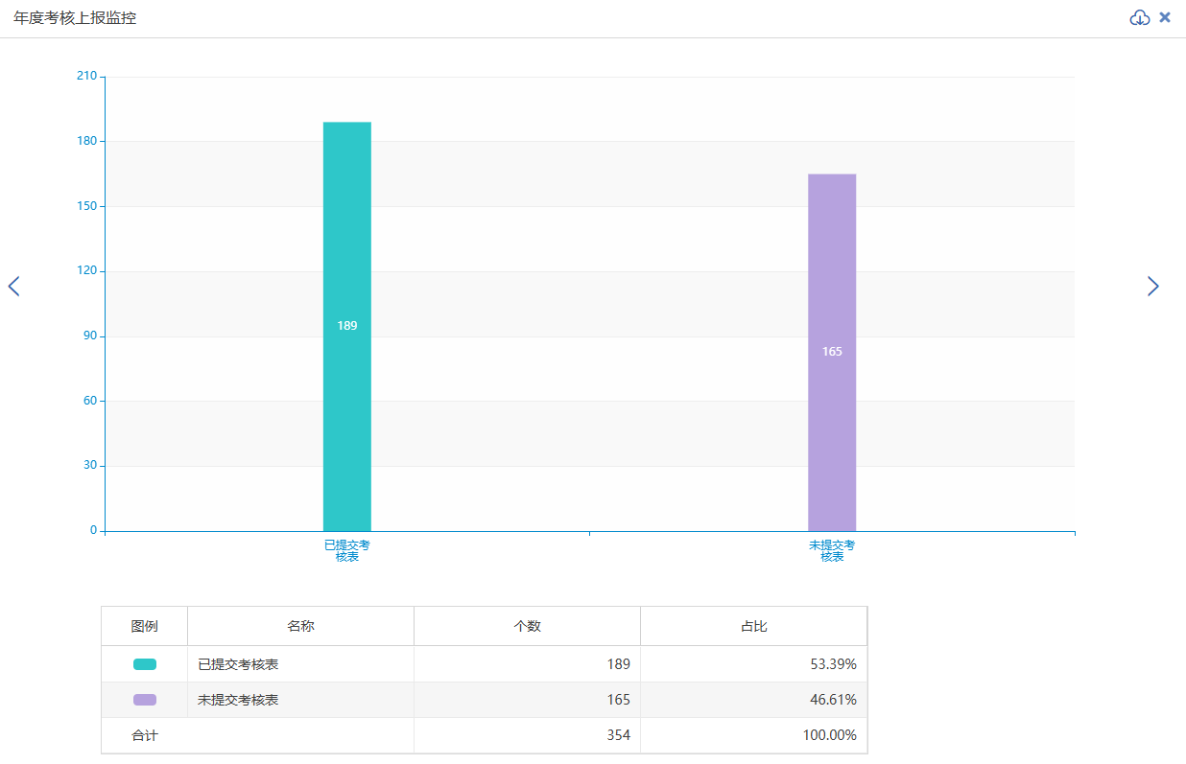Screen dimensions: 1186x764
Task: Click the 354 total count cell
Action: 618,735
